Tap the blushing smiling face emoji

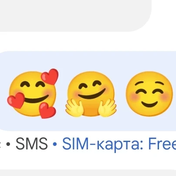coord(149,94)
